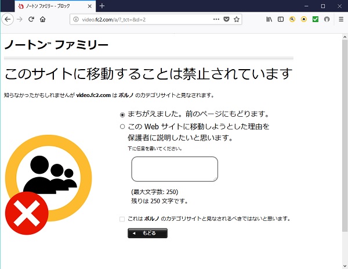Bookmark this page with the star icon
This screenshot has width=348, height=269.
[x=237, y=19]
